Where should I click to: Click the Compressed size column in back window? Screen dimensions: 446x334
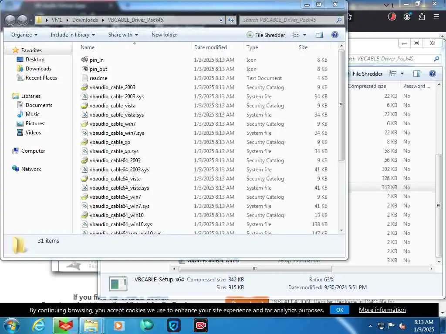point(367,86)
